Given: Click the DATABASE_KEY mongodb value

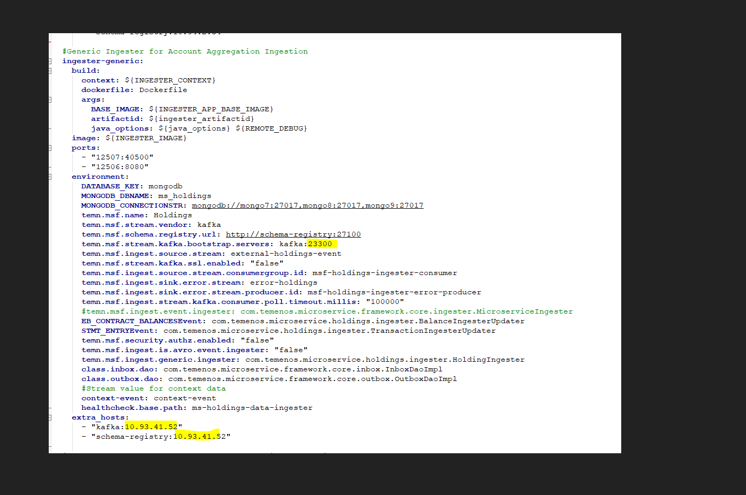Looking at the screenshot, I should click(165, 186).
